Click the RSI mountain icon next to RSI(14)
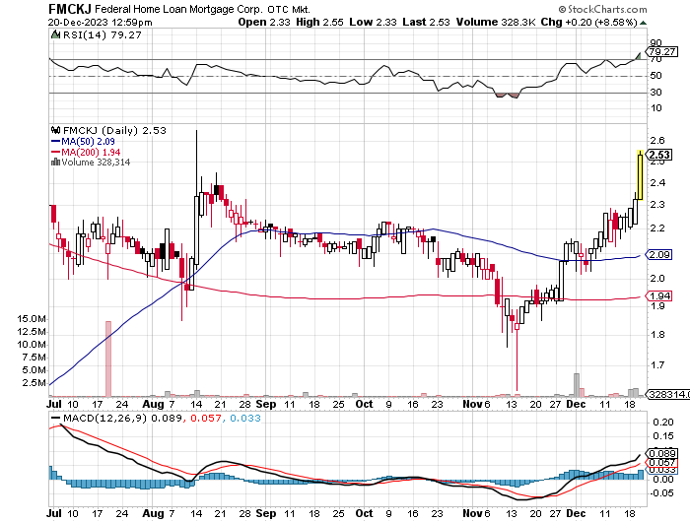Image resolution: width=690 pixels, height=522 pixels. (x=56, y=34)
